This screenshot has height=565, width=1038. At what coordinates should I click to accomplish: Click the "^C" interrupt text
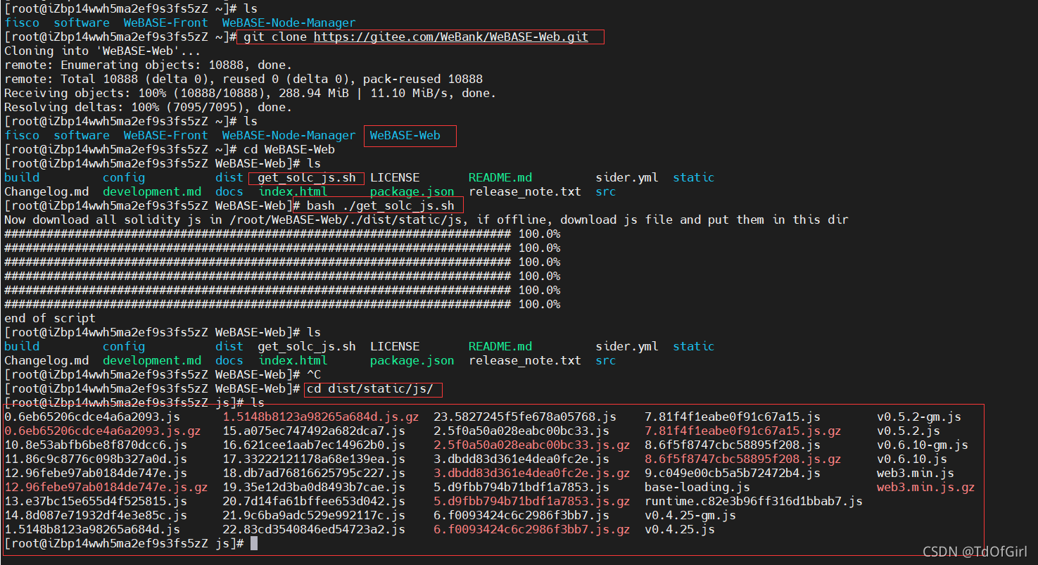tap(314, 374)
